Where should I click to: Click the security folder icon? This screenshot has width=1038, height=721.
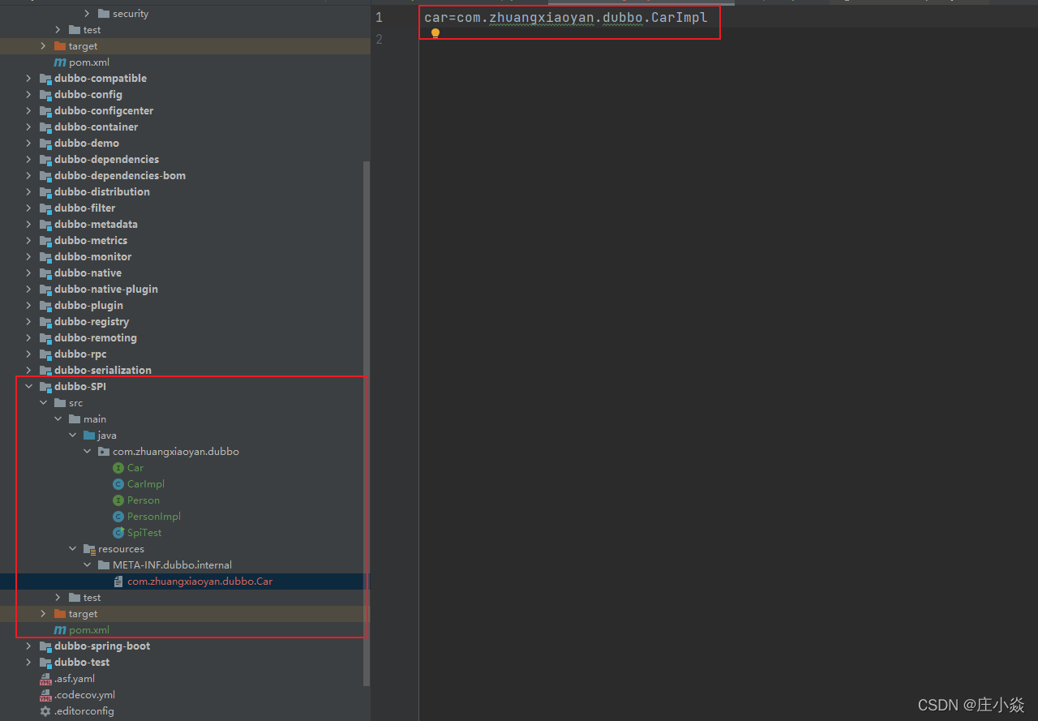tap(104, 14)
